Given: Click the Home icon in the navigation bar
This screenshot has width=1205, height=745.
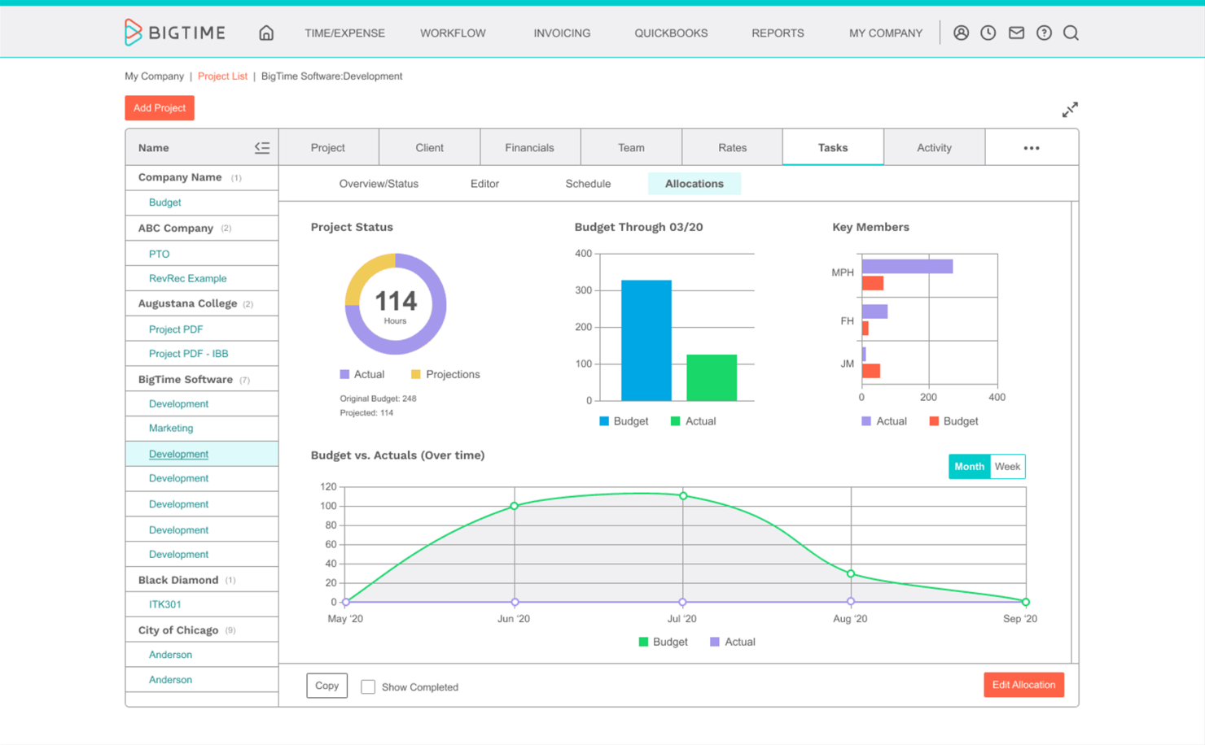Looking at the screenshot, I should click(x=266, y=33).
